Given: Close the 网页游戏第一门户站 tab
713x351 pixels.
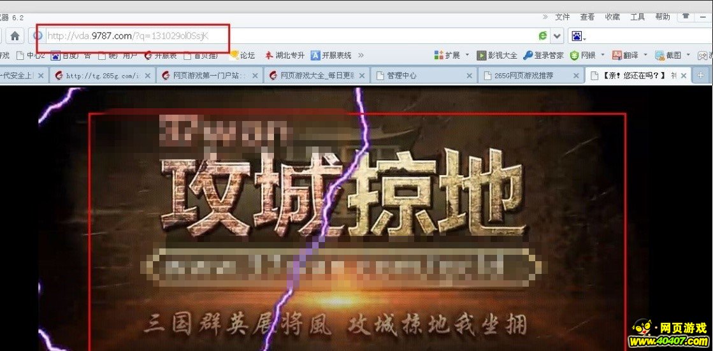Looking at the screenshot, I should [x=254, y=76].
